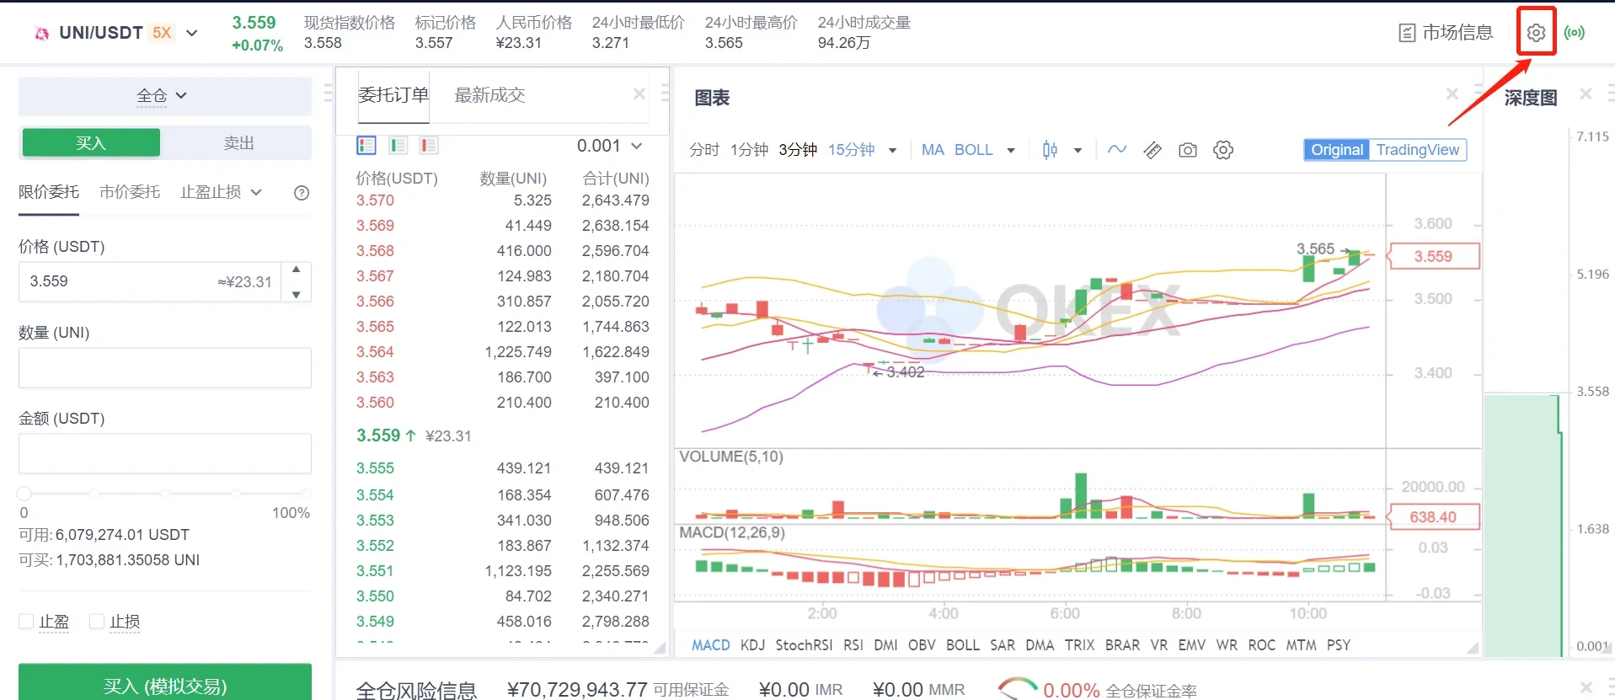Screen dimensions: 1615x700
Task: Close the cross margin risk info panel
Action: pyautogui.click(x=1586, y=687)
